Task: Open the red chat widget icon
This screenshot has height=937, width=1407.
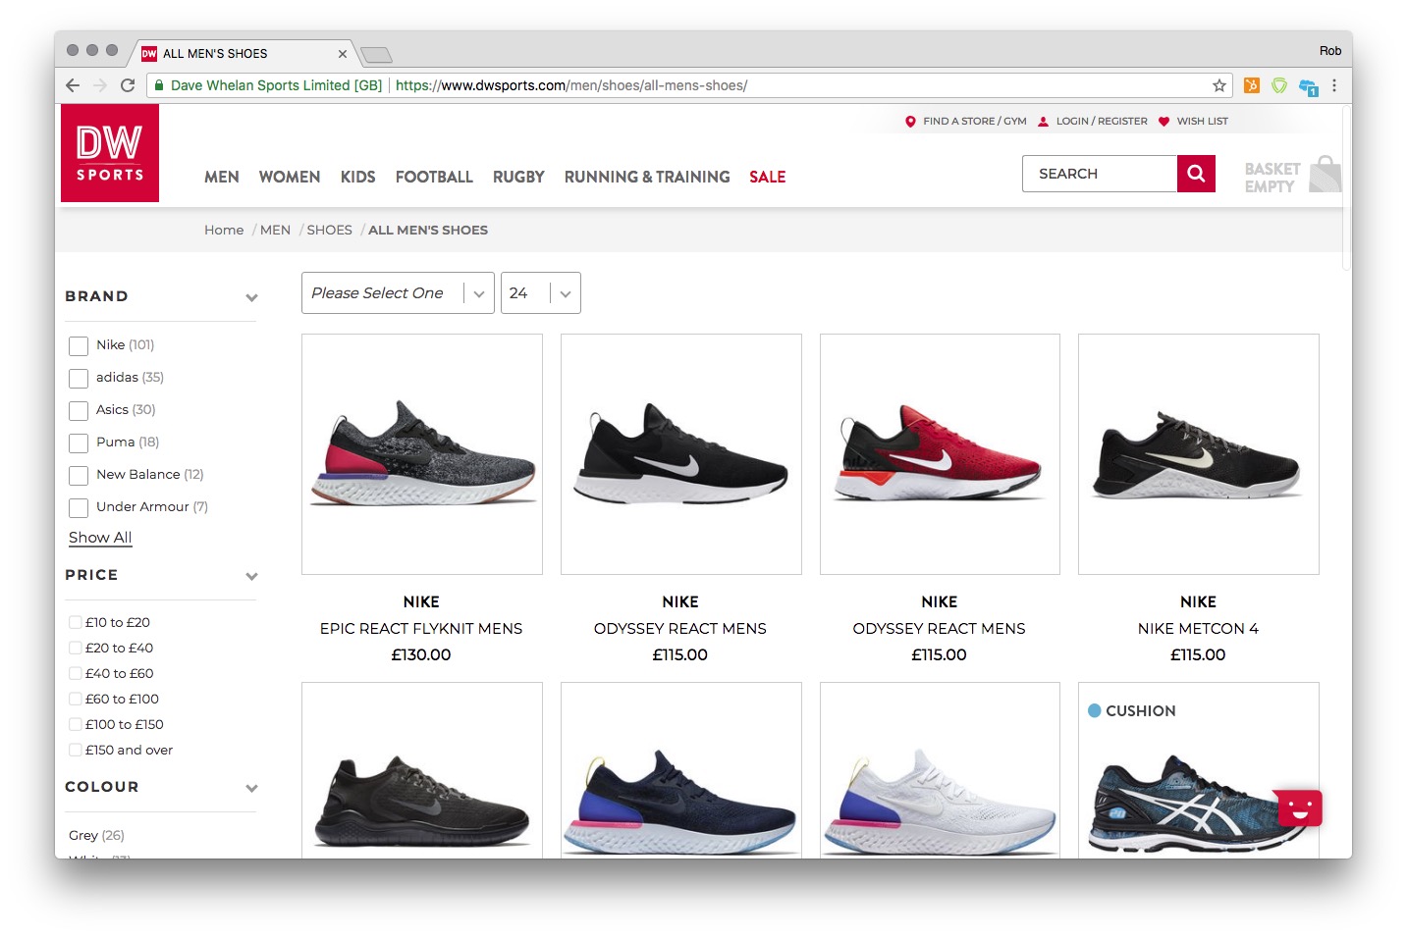Action: (1299, 808)
